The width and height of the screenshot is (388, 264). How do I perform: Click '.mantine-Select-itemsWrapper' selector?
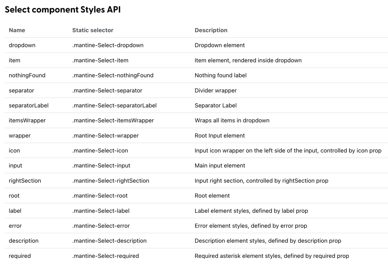pos(113,121)
